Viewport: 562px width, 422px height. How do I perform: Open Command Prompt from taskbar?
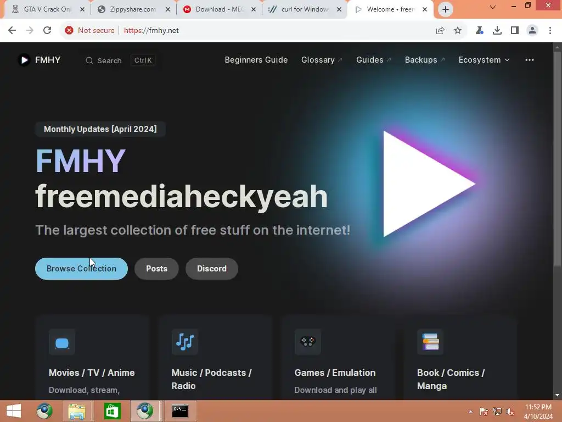pyautogui.click(x=180, y=411)
